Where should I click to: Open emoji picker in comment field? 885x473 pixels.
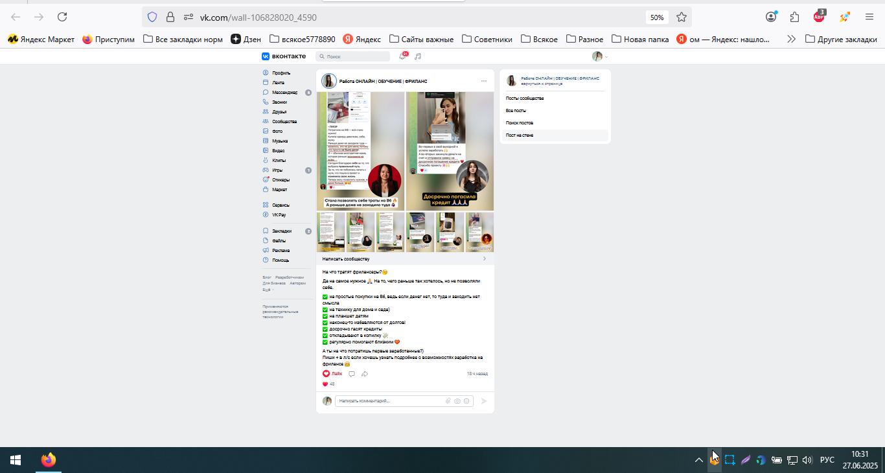466,401
